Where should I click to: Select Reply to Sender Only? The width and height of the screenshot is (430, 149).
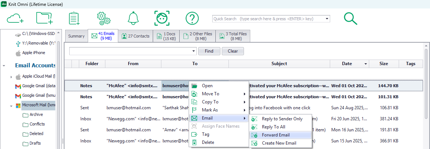point(280,119)
